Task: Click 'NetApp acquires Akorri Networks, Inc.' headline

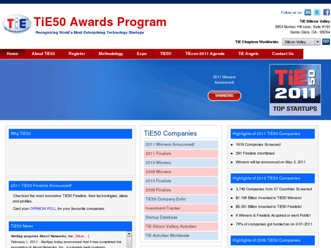Action: tap(42, 236)
